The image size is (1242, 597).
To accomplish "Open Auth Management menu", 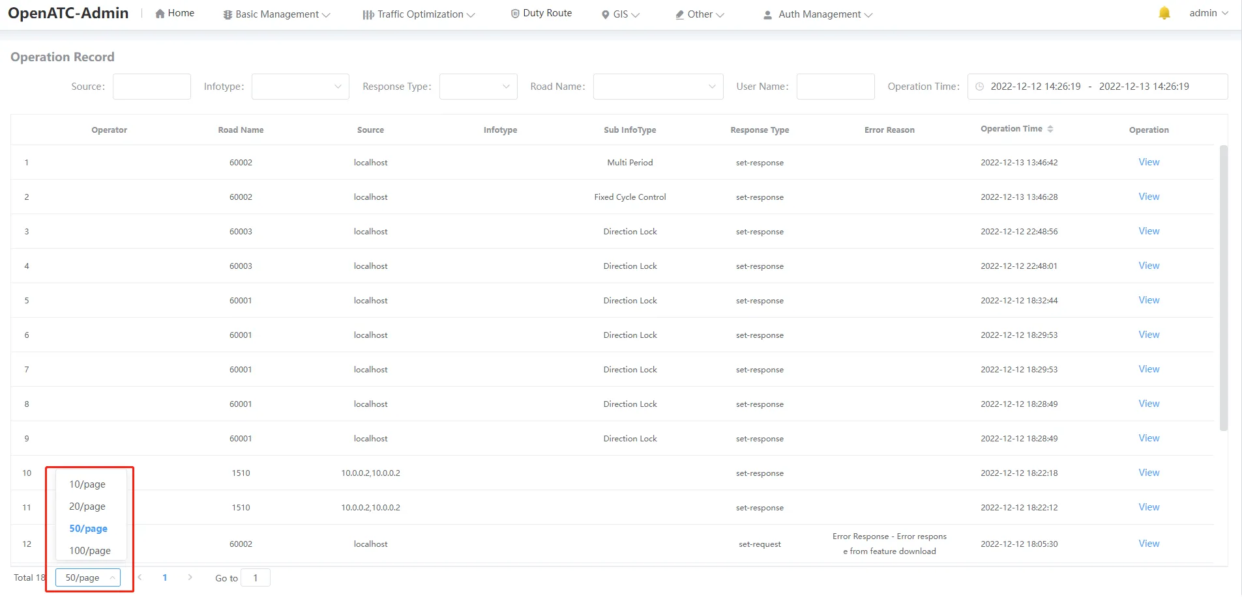I will 818,14.
